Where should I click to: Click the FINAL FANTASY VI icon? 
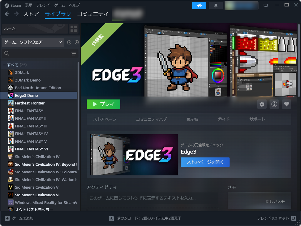pyautogui.click(x=10, y=149)
